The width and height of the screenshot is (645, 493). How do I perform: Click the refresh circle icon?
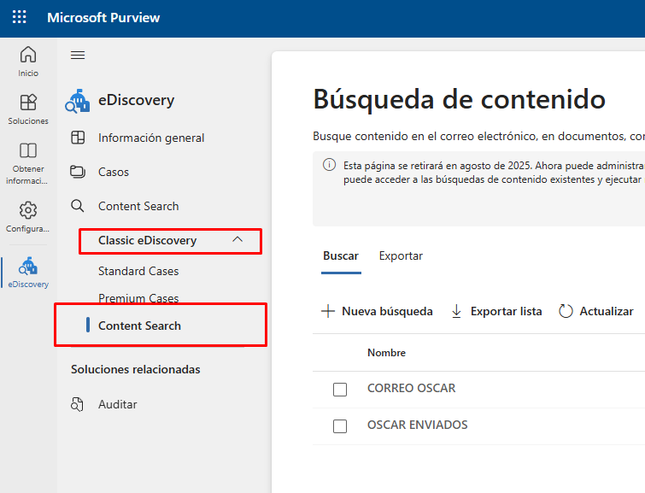coord(566,311)
